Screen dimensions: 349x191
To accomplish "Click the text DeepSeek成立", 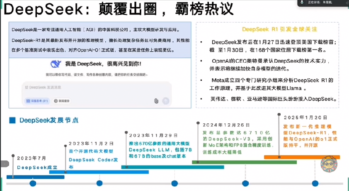I will [x=37, y=167].
